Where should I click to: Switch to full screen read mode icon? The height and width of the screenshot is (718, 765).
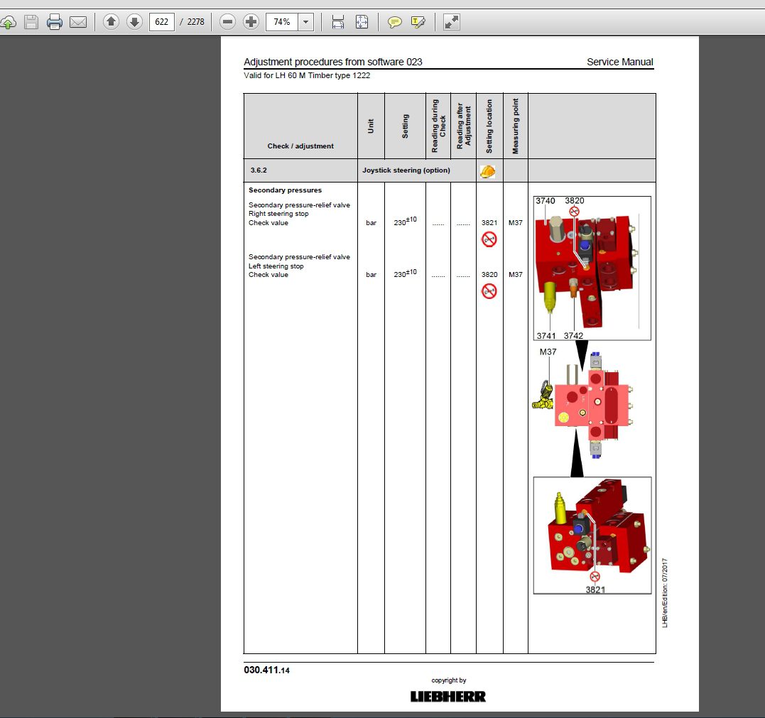[x=451, y=22]
